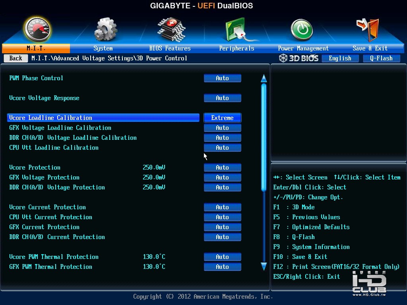Open Vcore PWM Thermal Protection Auto option
407x305 pixels.
[223, 257]
